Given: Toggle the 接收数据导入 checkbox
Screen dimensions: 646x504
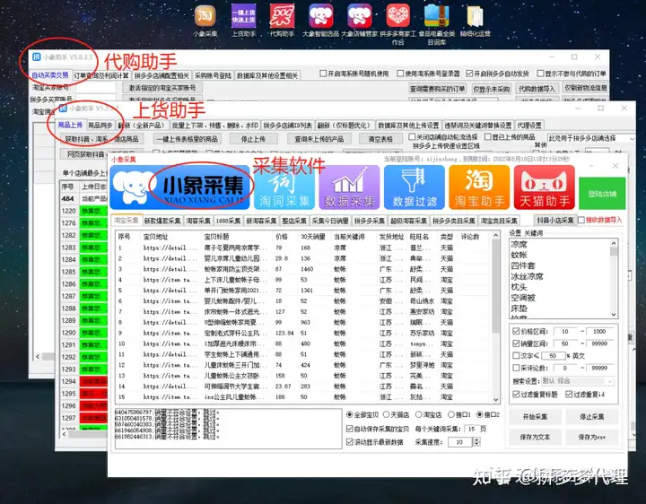Looking at the screenshot, I should [581, 221].
